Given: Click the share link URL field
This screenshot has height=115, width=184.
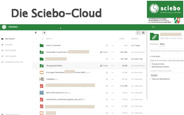Looking at the screenshot, I should click(x=167, y=60).
